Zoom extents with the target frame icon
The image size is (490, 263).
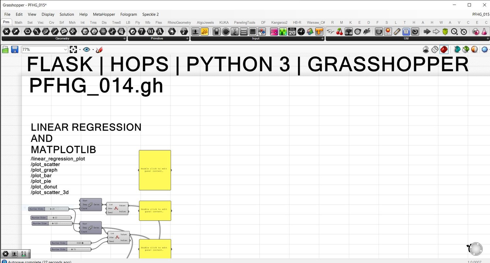click(73, 50)
